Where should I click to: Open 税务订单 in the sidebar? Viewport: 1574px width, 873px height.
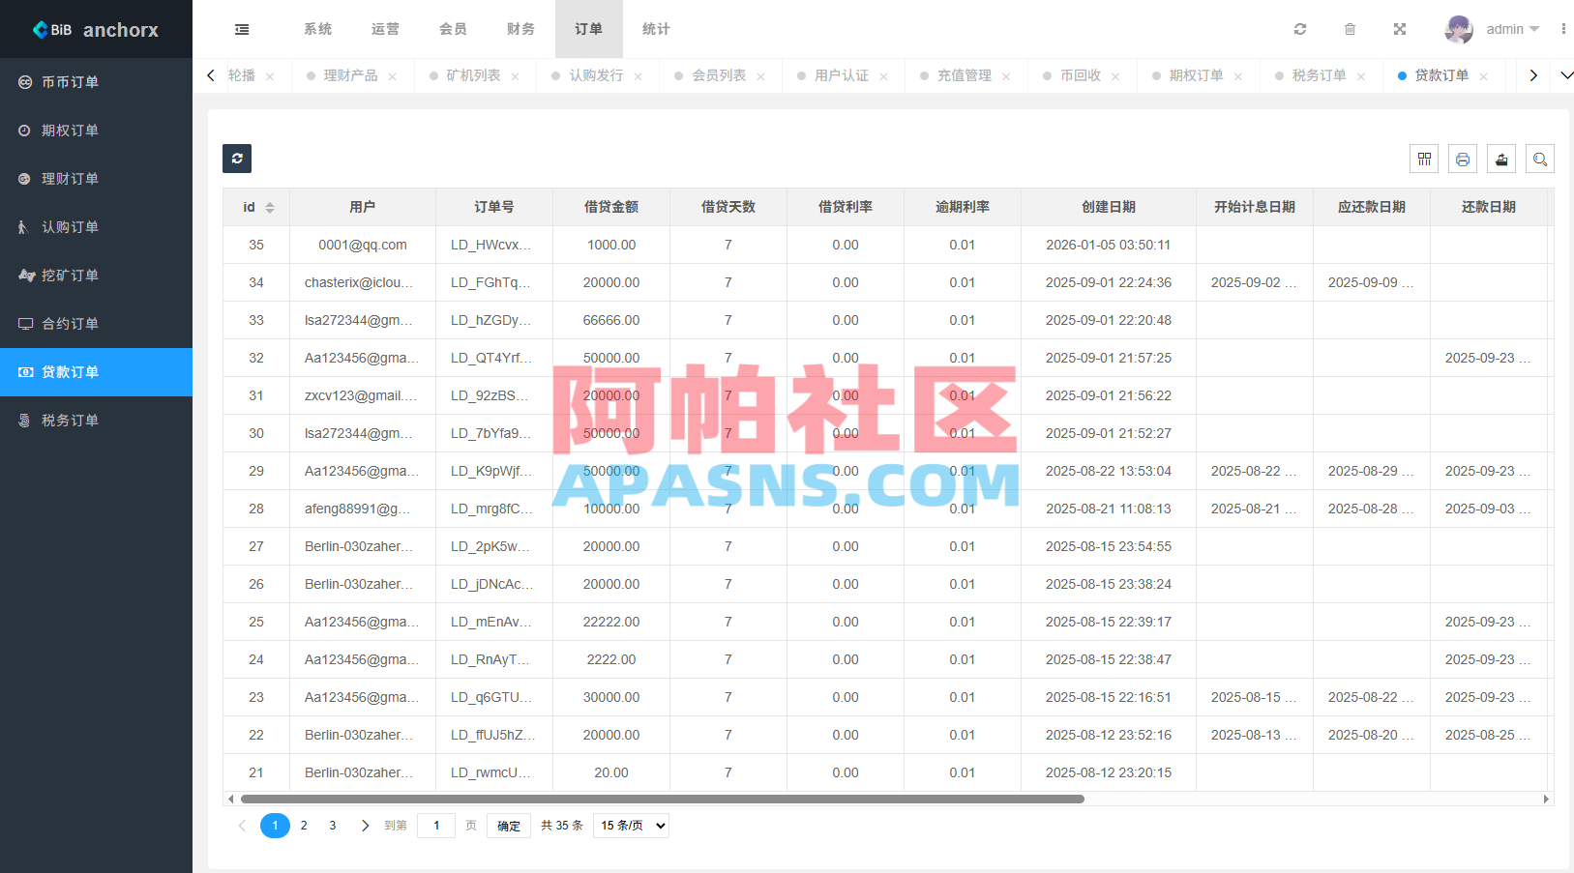point(96,421)
